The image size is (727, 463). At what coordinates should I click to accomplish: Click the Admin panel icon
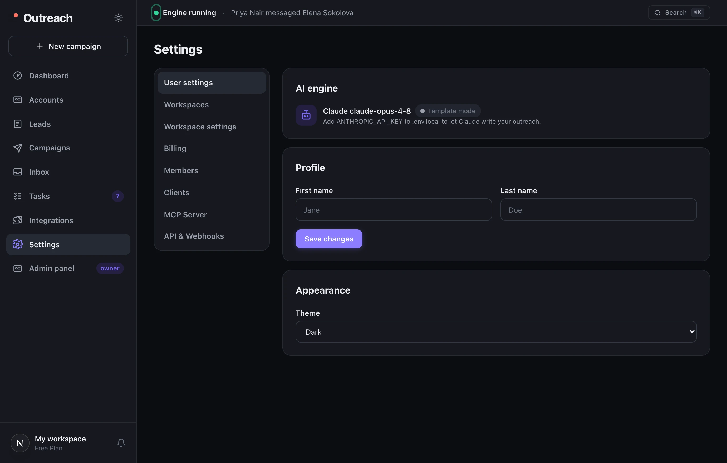tap(17, 268)
